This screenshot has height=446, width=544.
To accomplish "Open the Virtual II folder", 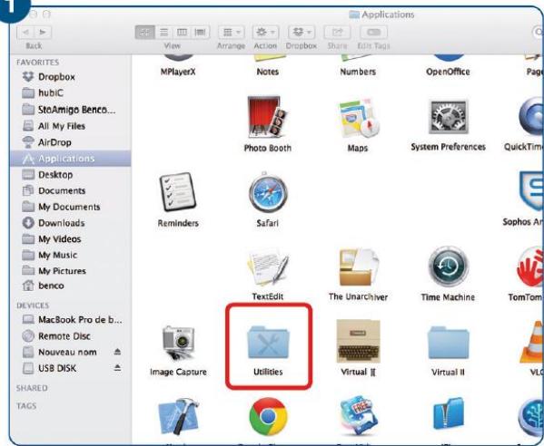I will pos(449,343).
